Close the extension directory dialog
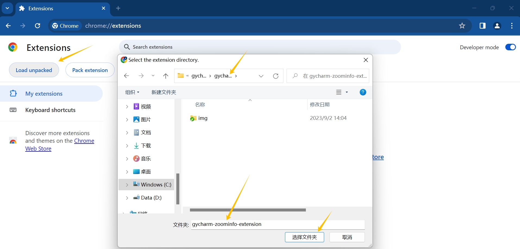 [366, 60]
